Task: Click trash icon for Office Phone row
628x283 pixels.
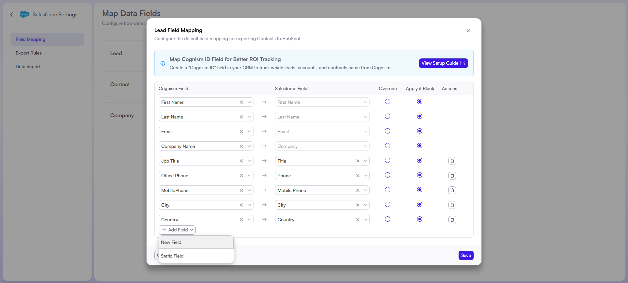Action: pyautogui.click(x=452, y=176)
